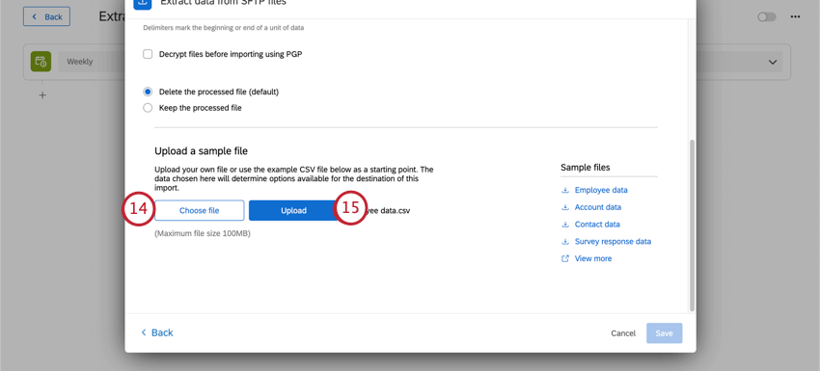This screenshot has height=371, width=820.
Task: Click the uploaded data.csv file name
Action: (x=389, y=211)
